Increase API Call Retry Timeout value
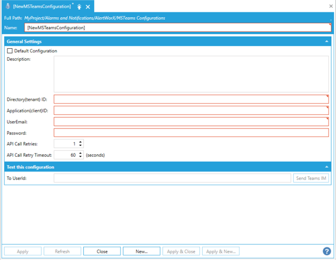 (x=81, y=153)
